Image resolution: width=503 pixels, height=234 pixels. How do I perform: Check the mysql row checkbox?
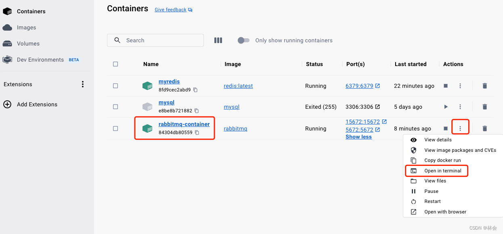pyautogui.click(x=115, y=107)
